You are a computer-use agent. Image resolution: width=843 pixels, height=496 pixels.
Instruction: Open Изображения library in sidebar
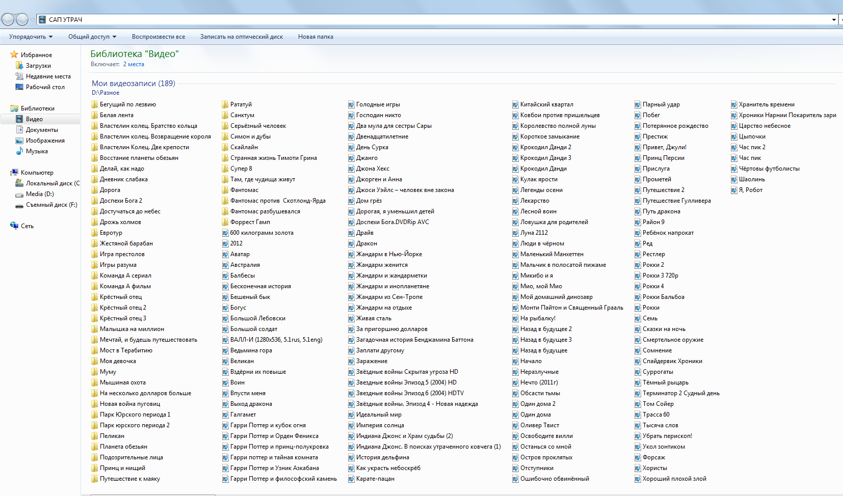pyautogui.click(x=45, y=141)
